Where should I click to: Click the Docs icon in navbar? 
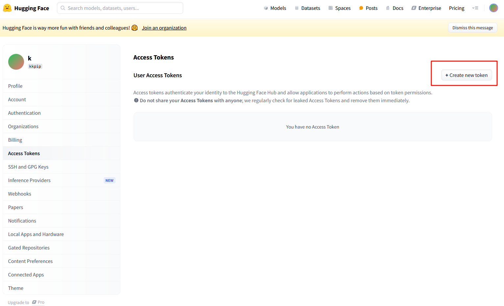[388, 8]
